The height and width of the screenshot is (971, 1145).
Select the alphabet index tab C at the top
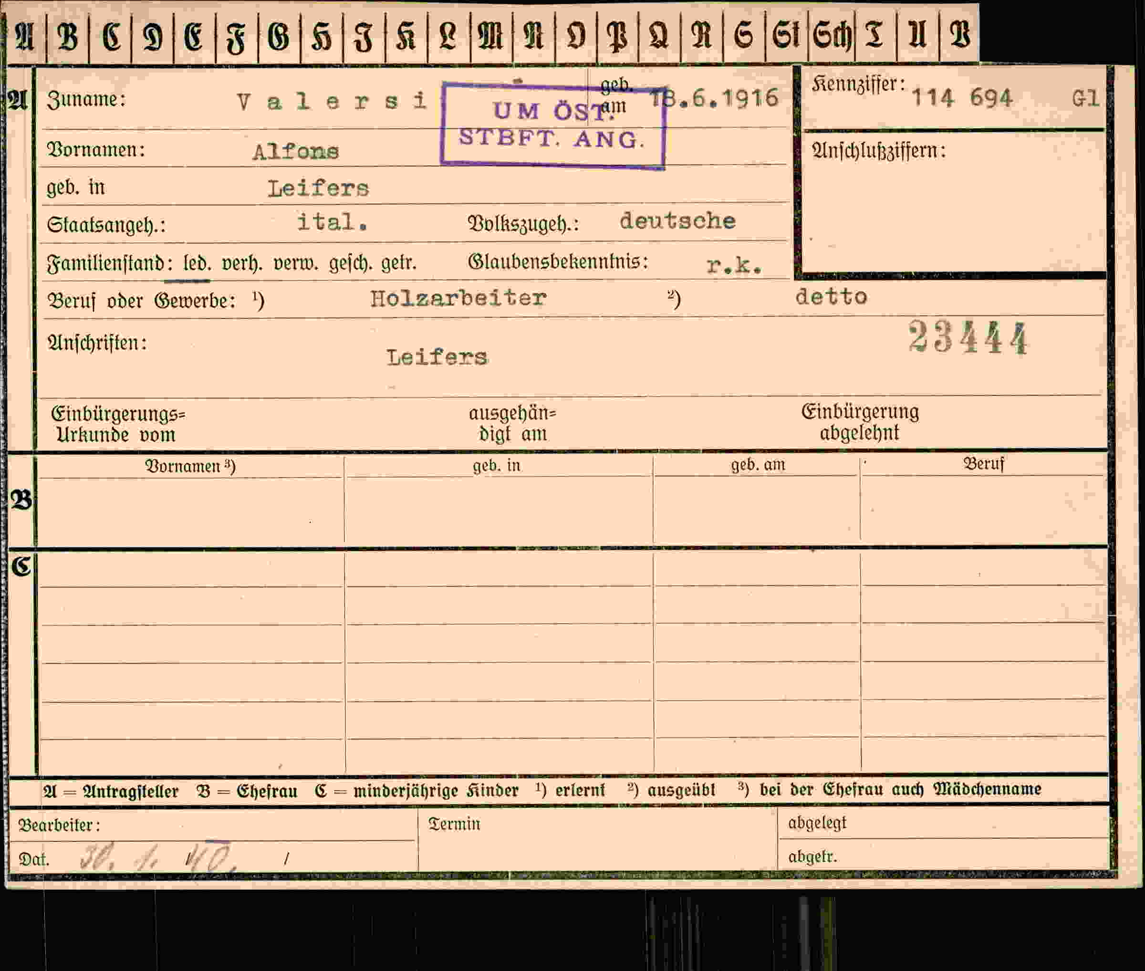pyautogui.click(x=111, y=36)
